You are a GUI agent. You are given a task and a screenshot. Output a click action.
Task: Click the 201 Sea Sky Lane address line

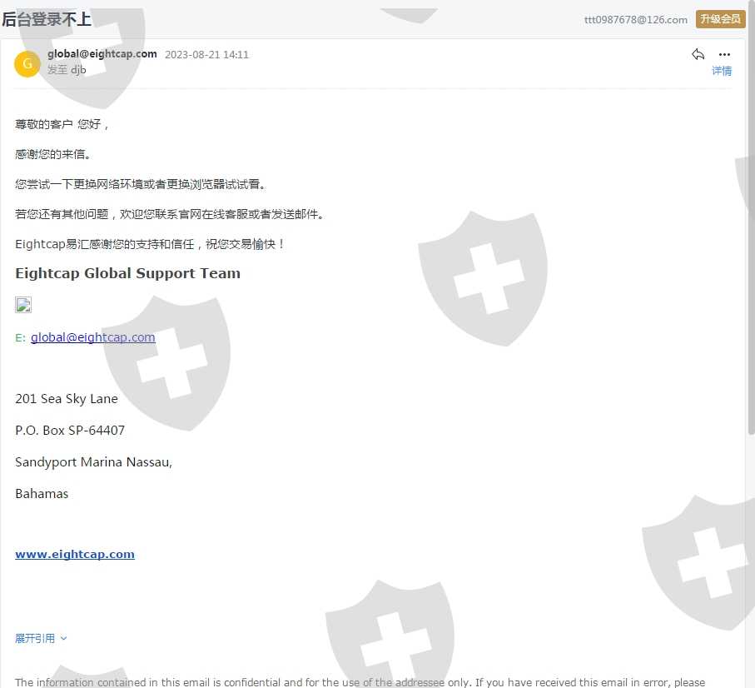[67, 399]
